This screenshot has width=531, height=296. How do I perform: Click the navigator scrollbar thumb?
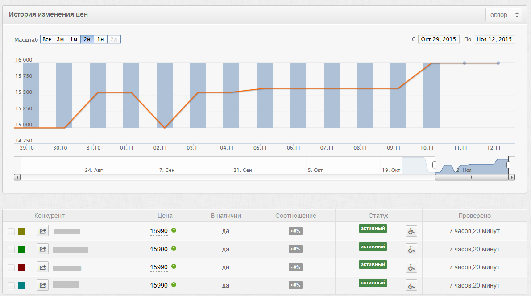coord(471,177)
